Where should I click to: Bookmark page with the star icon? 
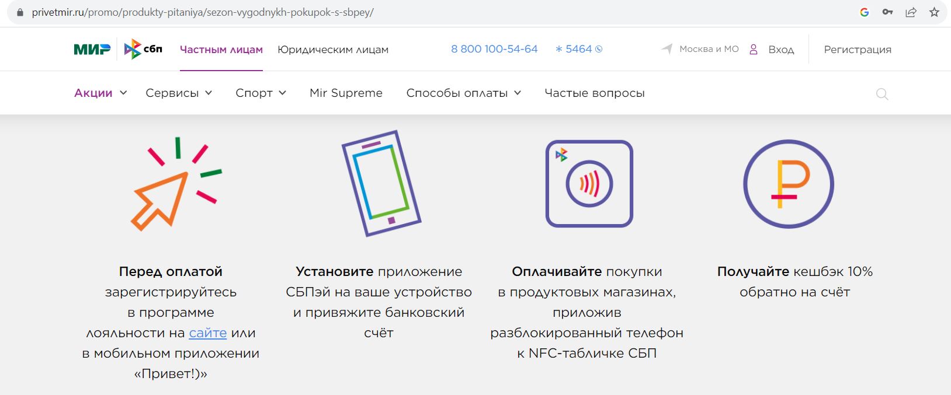934,12
